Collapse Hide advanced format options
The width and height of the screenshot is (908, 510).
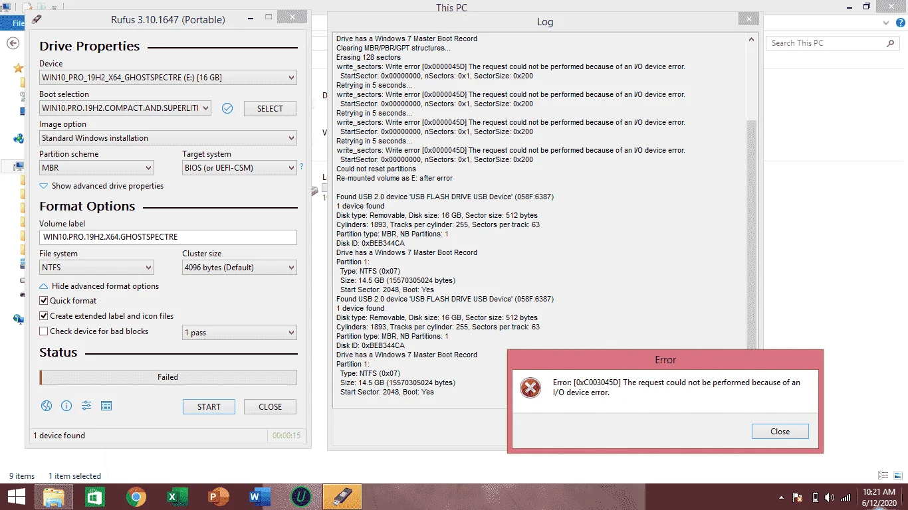[x=99, y=286]
